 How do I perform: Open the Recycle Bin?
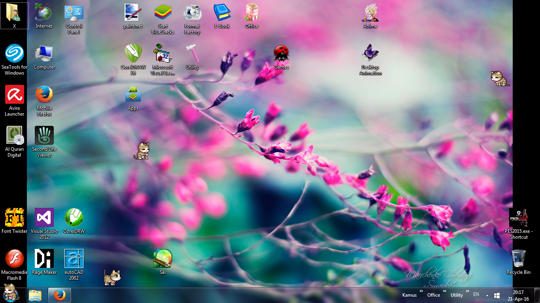pyautogui.click(x=519, y=259)
